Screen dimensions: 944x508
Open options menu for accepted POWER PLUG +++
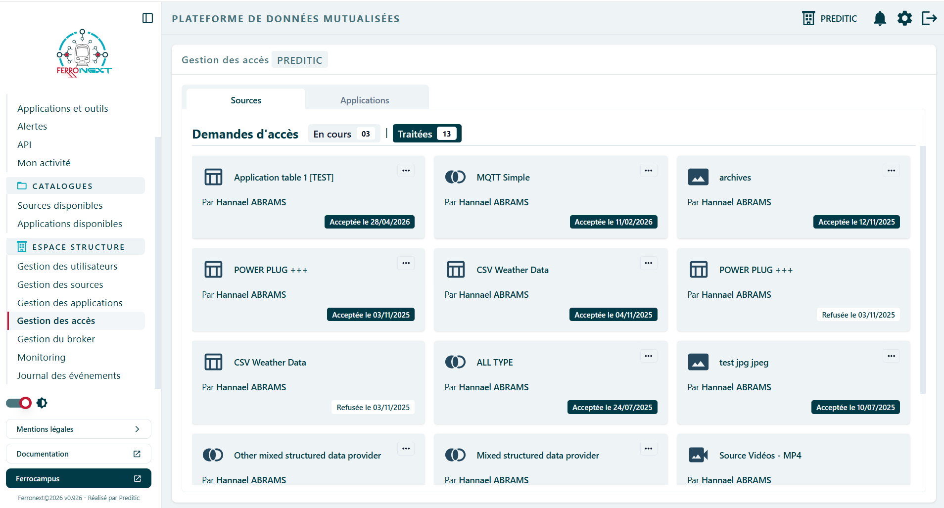coord(406,263)
